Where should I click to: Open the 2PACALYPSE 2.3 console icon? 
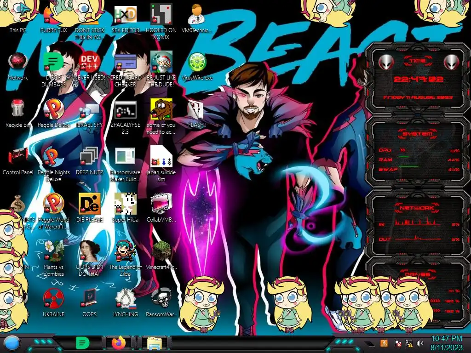[x=125, y=117]
